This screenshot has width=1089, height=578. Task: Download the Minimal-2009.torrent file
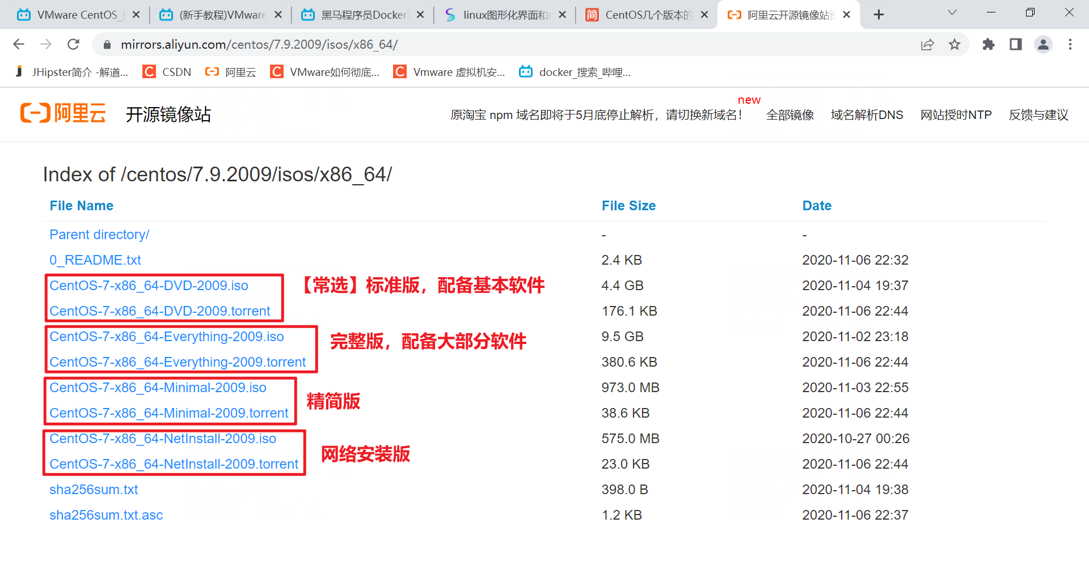pos(169,413)
